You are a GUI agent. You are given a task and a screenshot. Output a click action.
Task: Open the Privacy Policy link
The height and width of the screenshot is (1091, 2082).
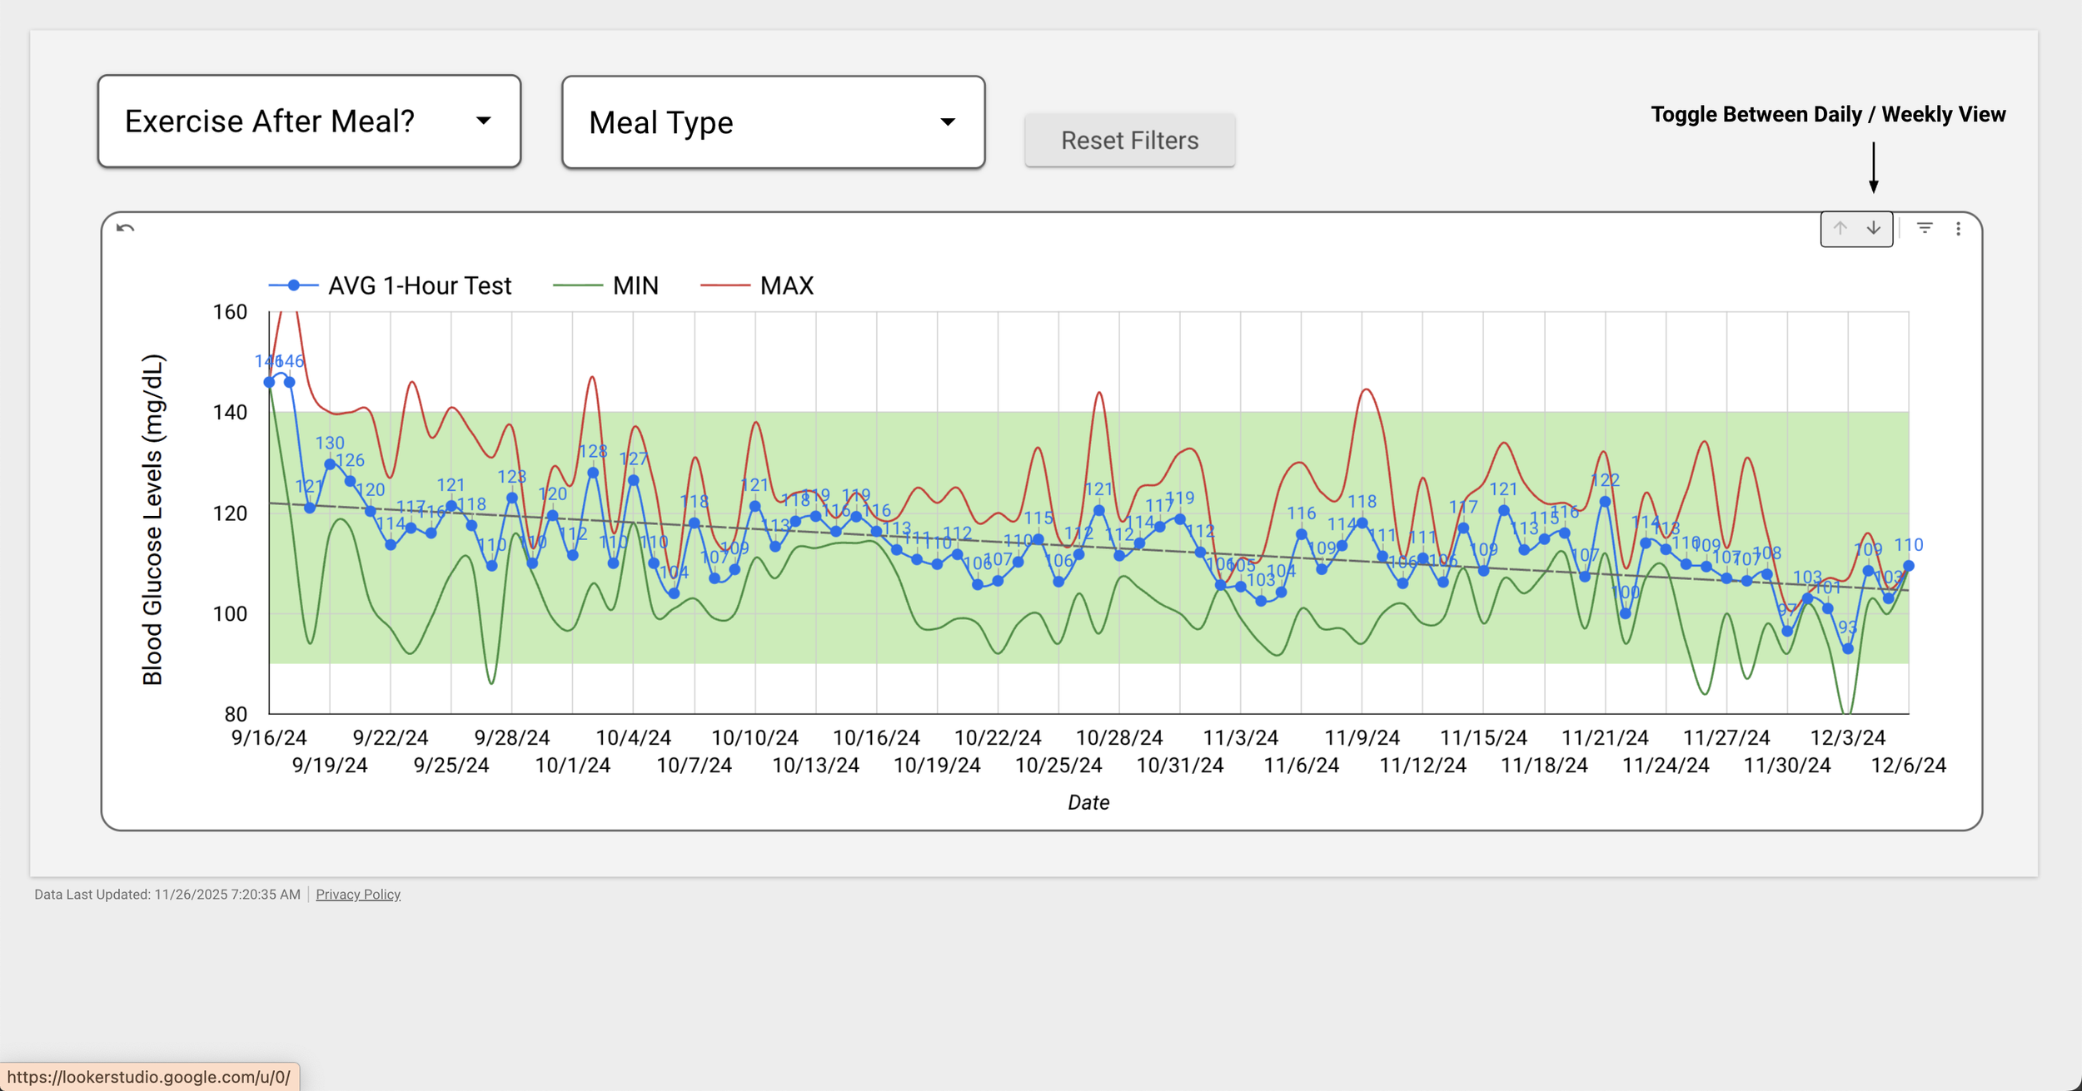coord(358,895)
